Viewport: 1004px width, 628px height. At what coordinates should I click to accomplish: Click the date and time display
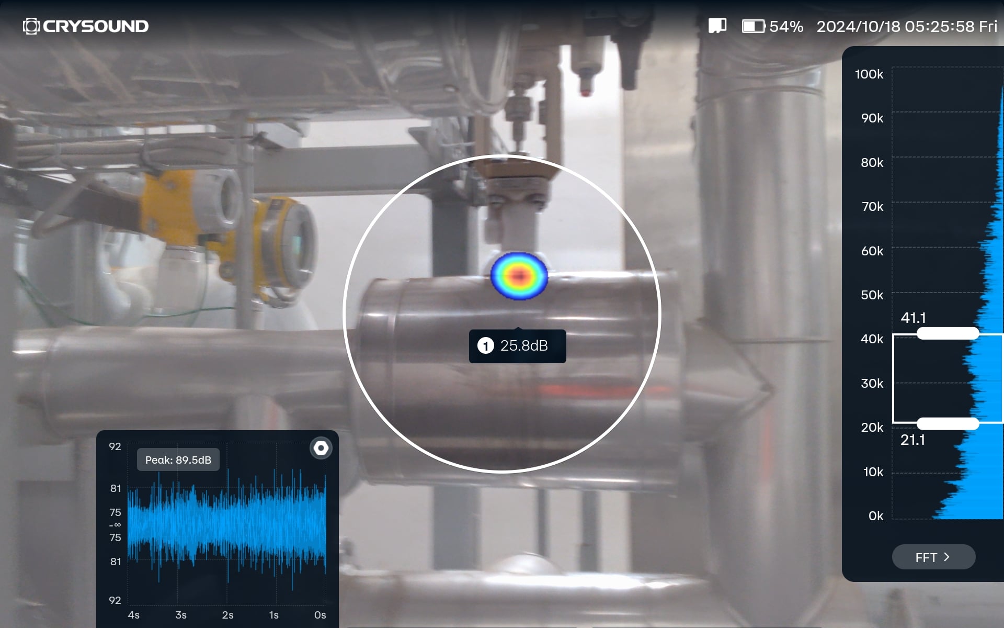906,26
